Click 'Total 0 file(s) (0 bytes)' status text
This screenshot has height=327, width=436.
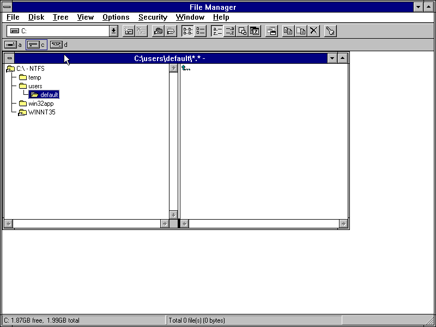(197, 320)
